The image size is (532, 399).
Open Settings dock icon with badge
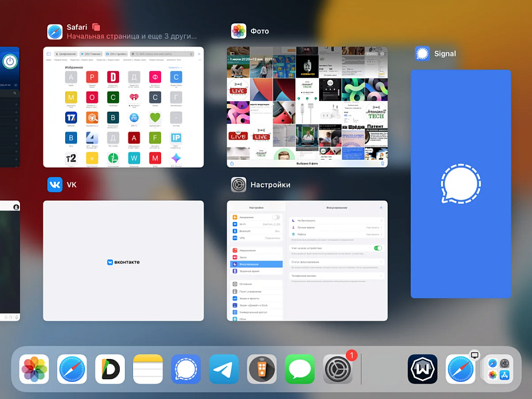pyautogui.click(x=338, y=368)
